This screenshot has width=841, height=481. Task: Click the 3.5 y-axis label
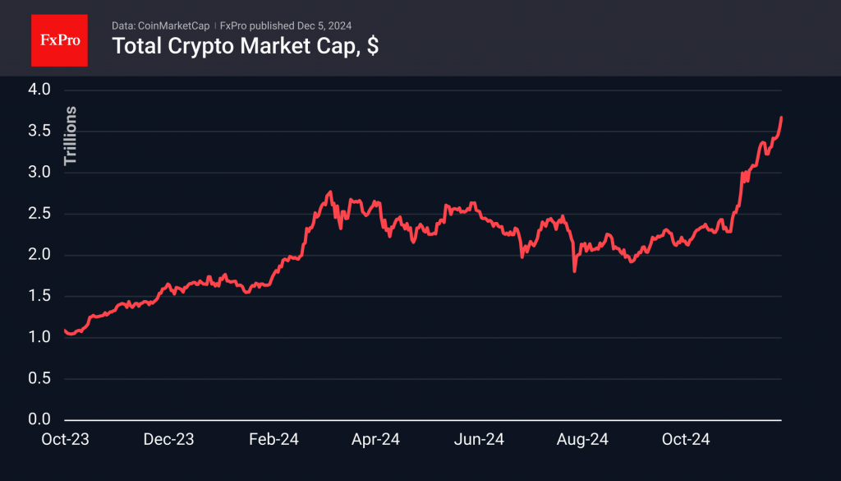pyautogui.click(x=40, y=131)
